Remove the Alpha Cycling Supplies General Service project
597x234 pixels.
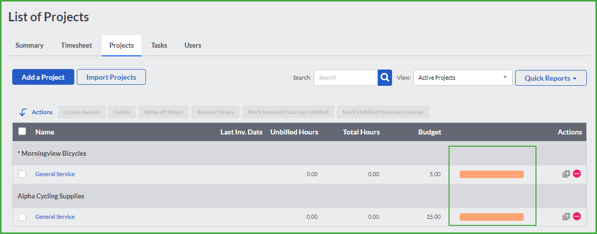click(577, 217)
